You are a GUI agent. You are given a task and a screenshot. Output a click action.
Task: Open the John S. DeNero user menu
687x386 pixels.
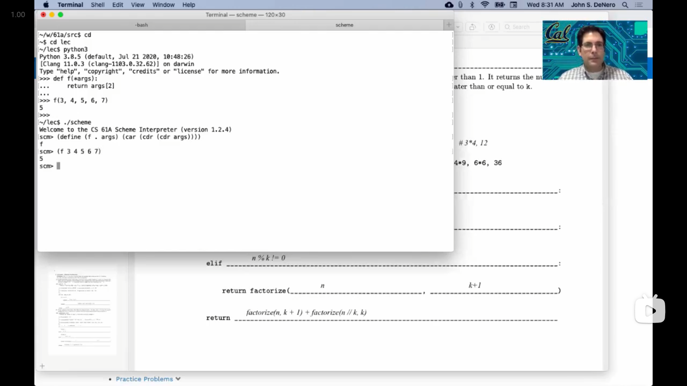pyautogui.click(x=593, y=5)
